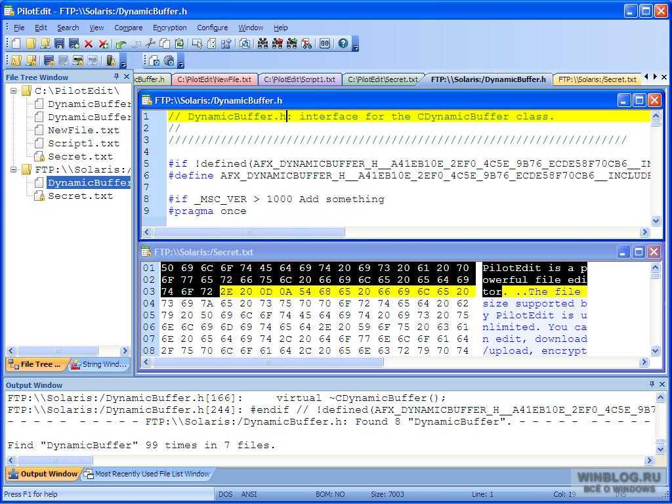Open the Search menu
672x504 pixels.
click(68, 28)
